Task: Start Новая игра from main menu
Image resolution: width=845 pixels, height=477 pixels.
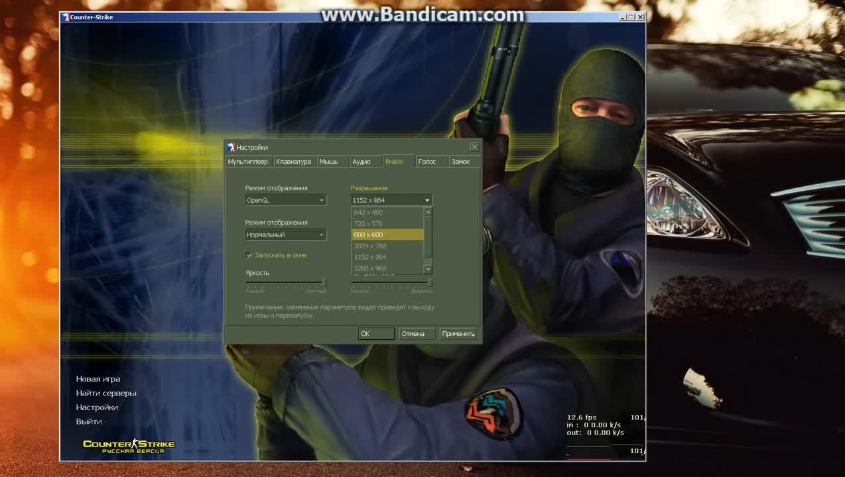Action: pyautogui.click(x=98, y=379)
